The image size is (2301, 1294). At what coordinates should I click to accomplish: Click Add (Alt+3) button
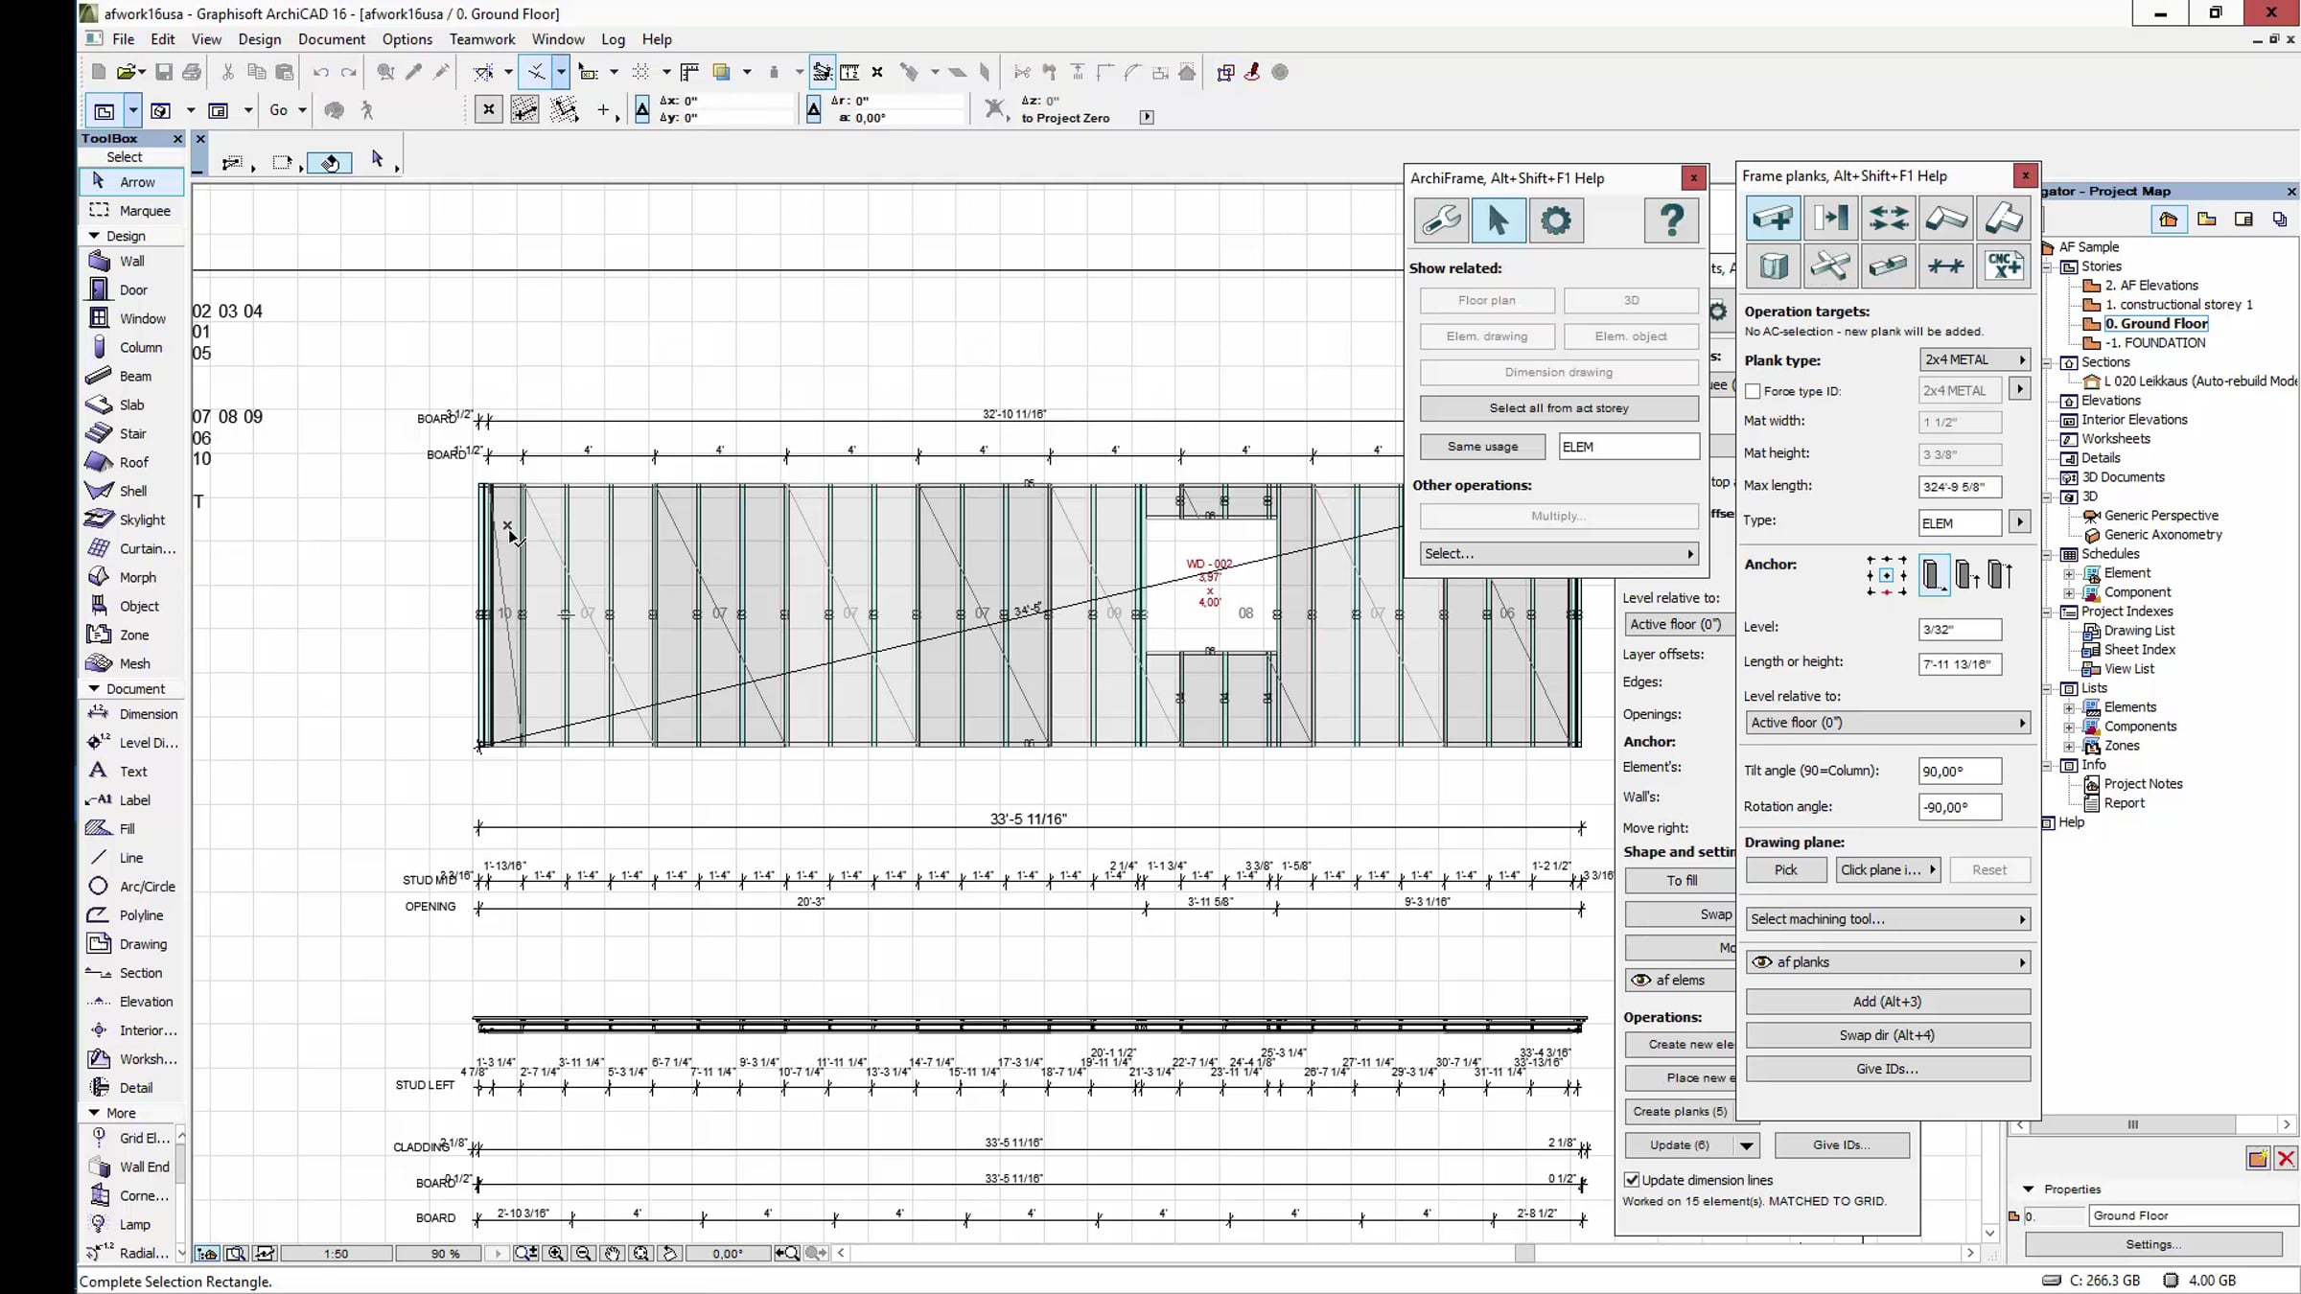(1888, 1002)
